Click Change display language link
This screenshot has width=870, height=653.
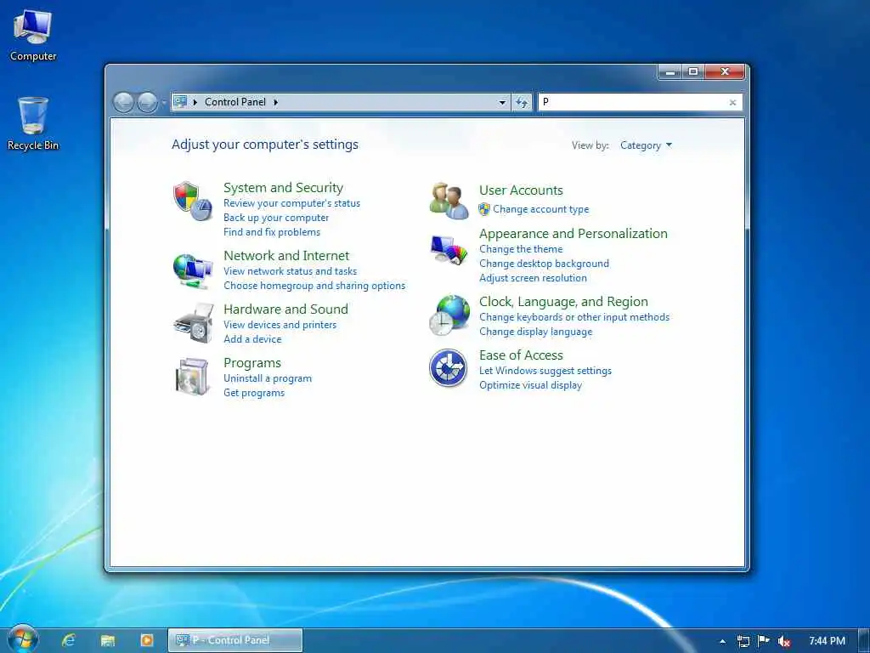(535, 332)
